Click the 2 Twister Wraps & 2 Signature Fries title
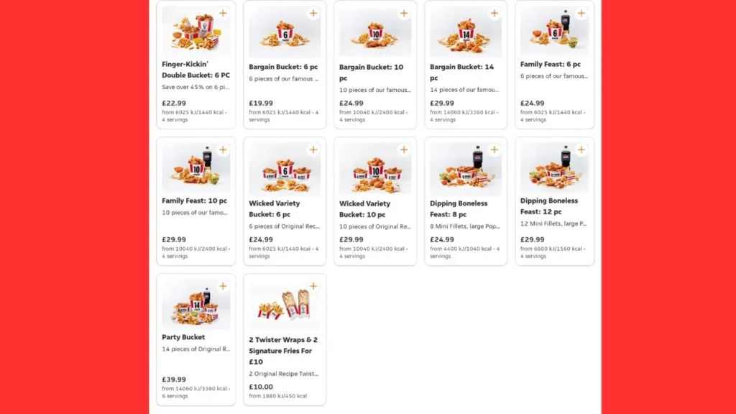 283,351
